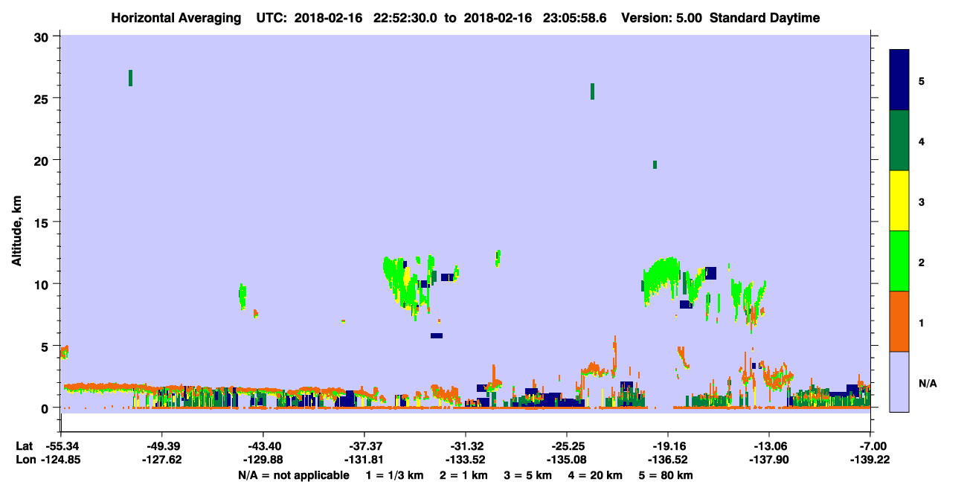Click the latitude value '-37.37'
967x496 pixels.
[x=364, y=446]
